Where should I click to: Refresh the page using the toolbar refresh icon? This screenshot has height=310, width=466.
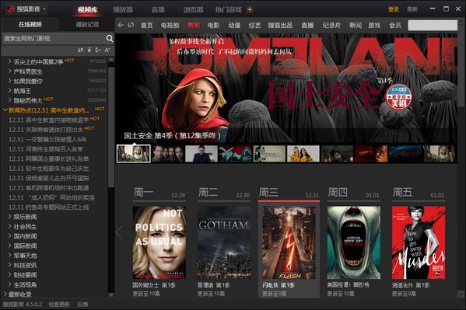pyautogui.click(x=131, y=25)
